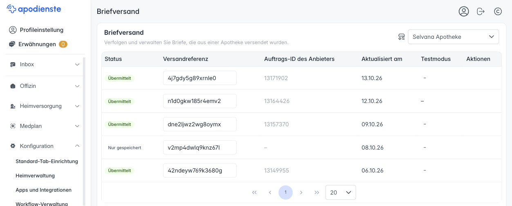
Task: Click the reference field v2mp4dwlq9knz67l
Action: 200,148
